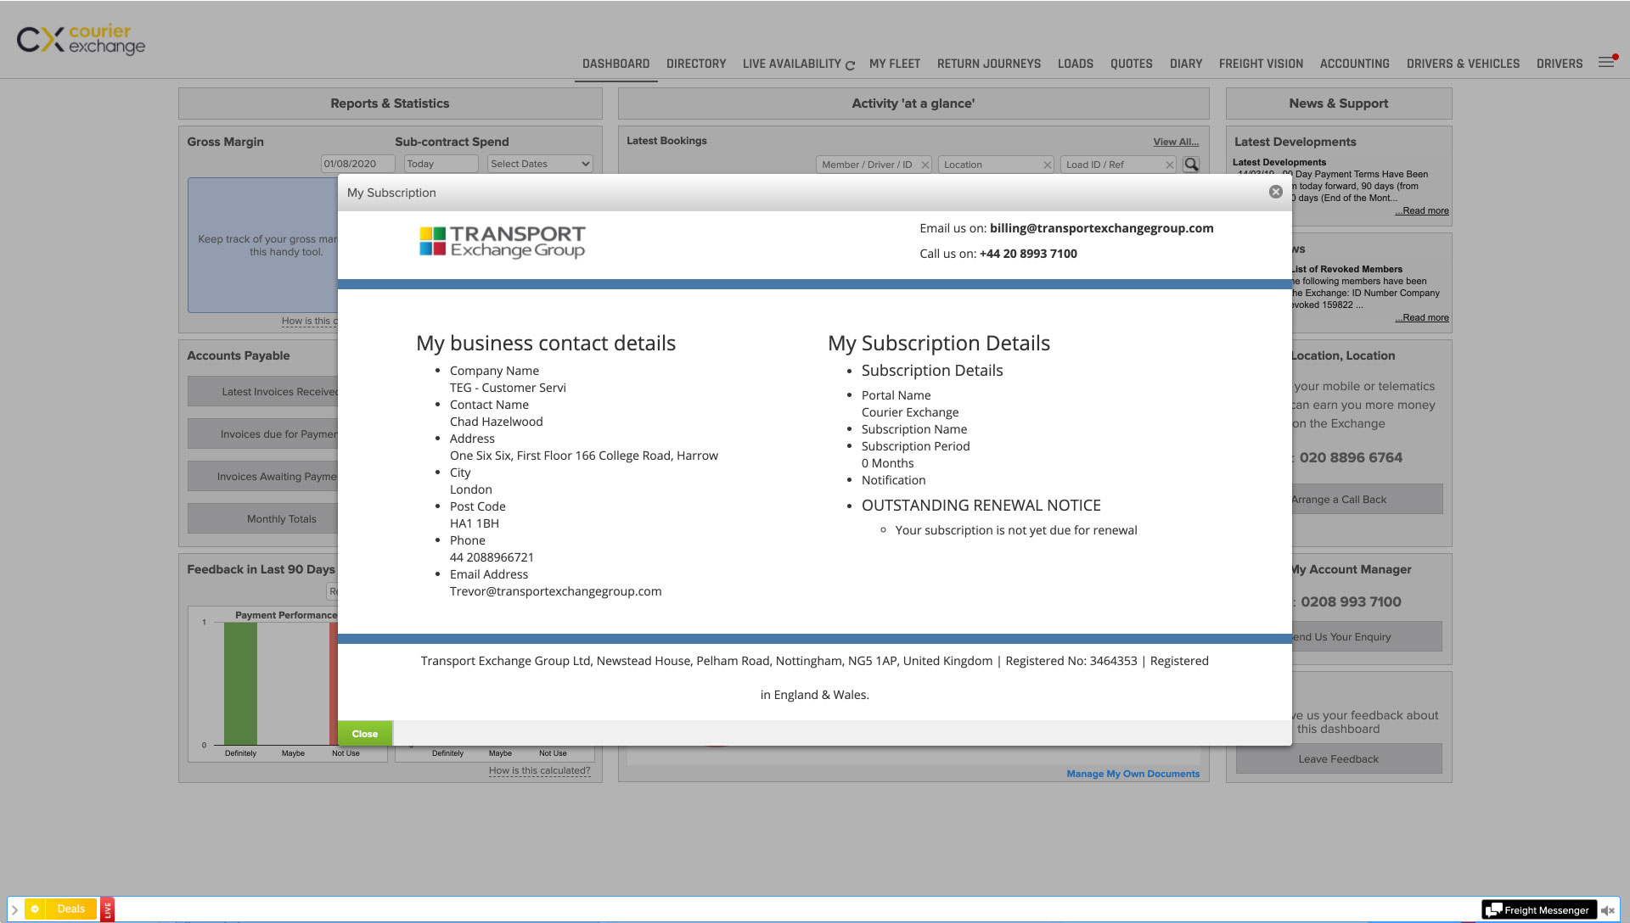This screenshot has width=1630, height=923.
Task: Click the 'HA1 1BH' post code text
Action: (475, 523)
